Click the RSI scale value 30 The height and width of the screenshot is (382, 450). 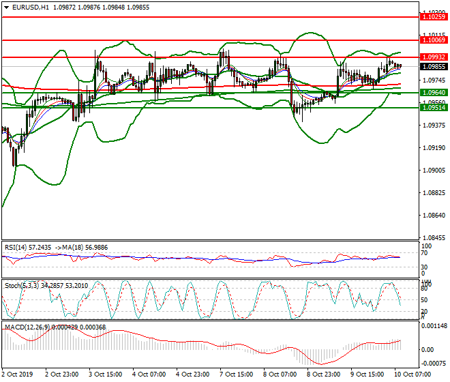pyautogui.click(x=424, y=267)
